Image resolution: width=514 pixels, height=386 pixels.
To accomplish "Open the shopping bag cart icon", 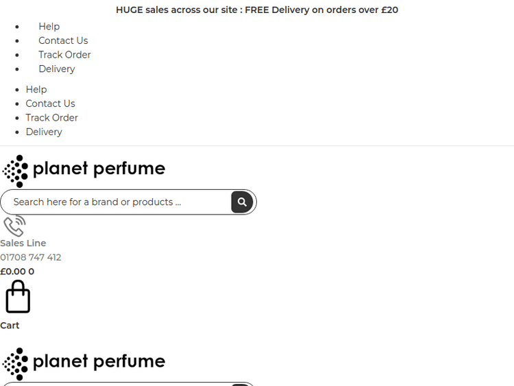I will [18, 297].
